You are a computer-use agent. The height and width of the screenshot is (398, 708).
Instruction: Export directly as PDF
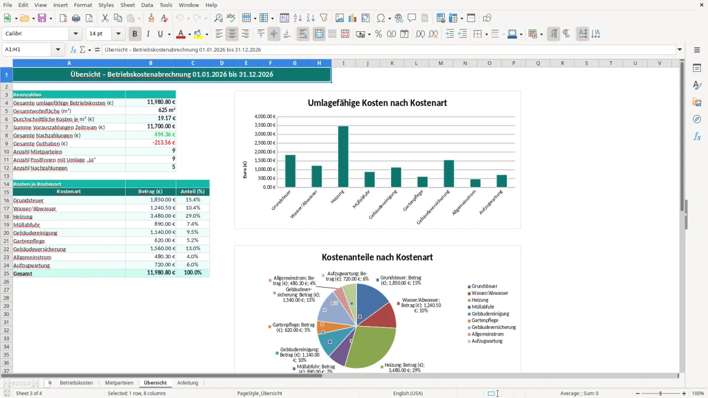(63, 18)
